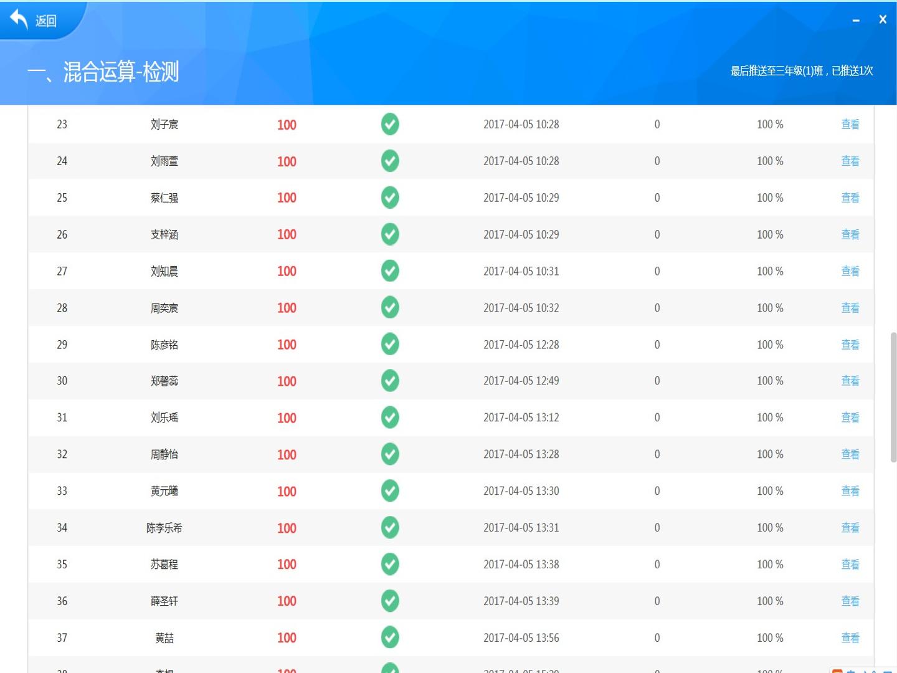Image resolution: width=897 pixels, height=673 pixels.
Task: Select student name 刘知晨
Action: [x=164, y=272]
